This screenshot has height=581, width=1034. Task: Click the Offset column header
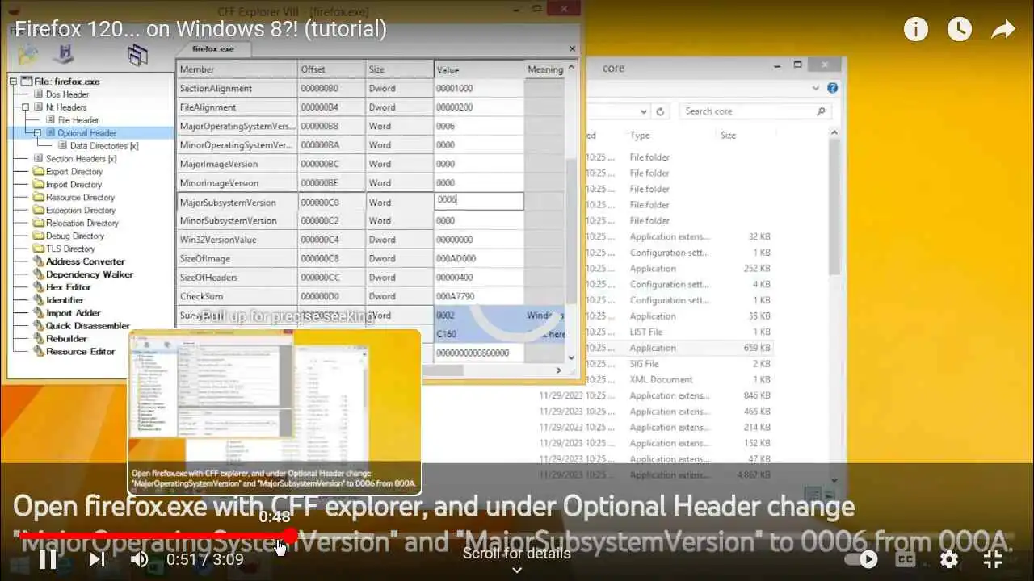331,69
